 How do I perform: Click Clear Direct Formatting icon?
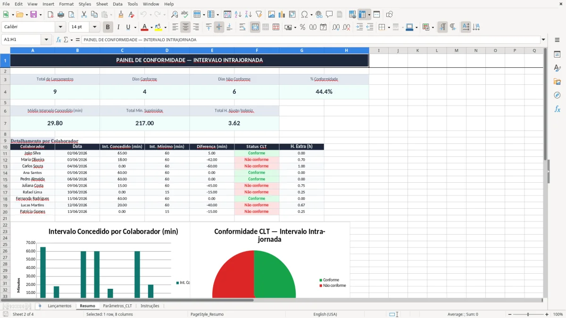click(132, 15)
